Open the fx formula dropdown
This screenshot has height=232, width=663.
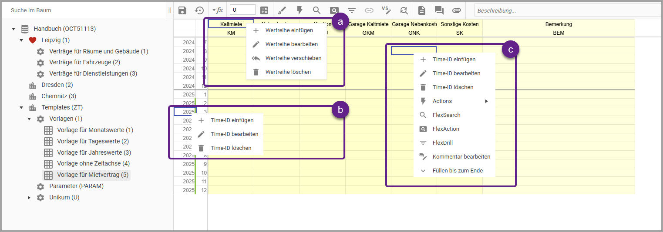click(217, 10)
